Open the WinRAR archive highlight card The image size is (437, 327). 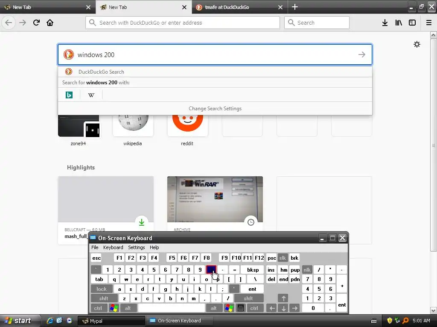pyautogui.click(x=215, y=204)
